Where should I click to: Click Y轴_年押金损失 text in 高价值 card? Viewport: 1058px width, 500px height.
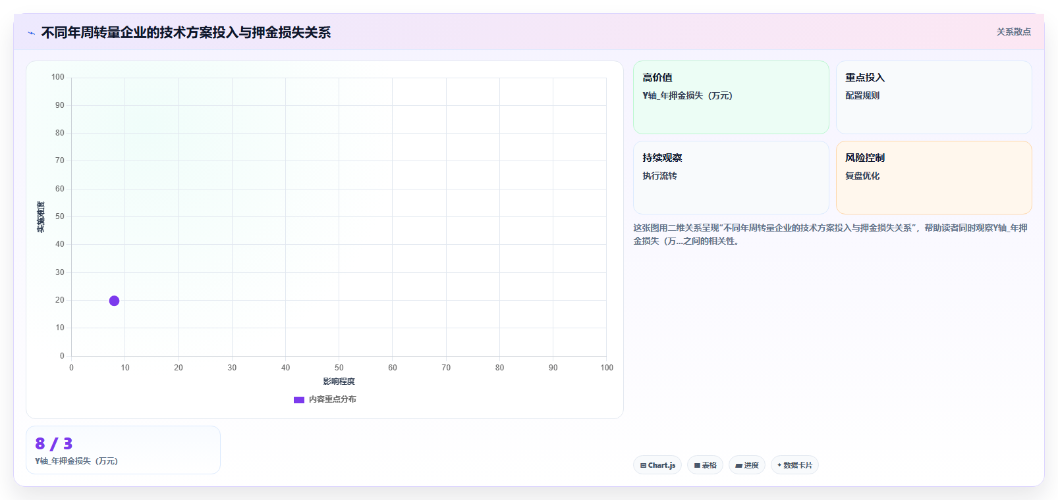point(687,95)
